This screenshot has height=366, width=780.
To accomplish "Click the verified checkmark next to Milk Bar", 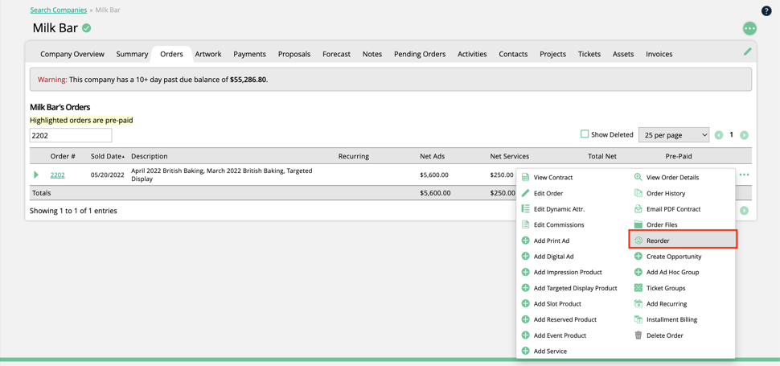I will click(x=87, y=28).
